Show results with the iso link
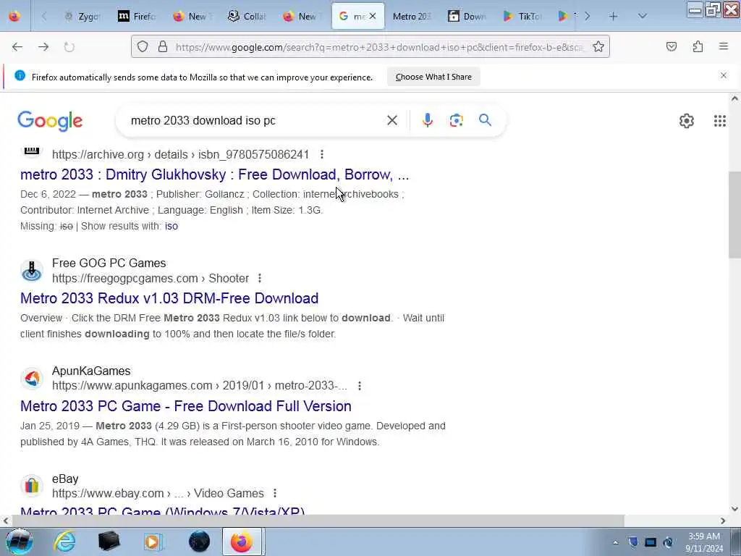This screenshot has height=556, width=741. 171,226
